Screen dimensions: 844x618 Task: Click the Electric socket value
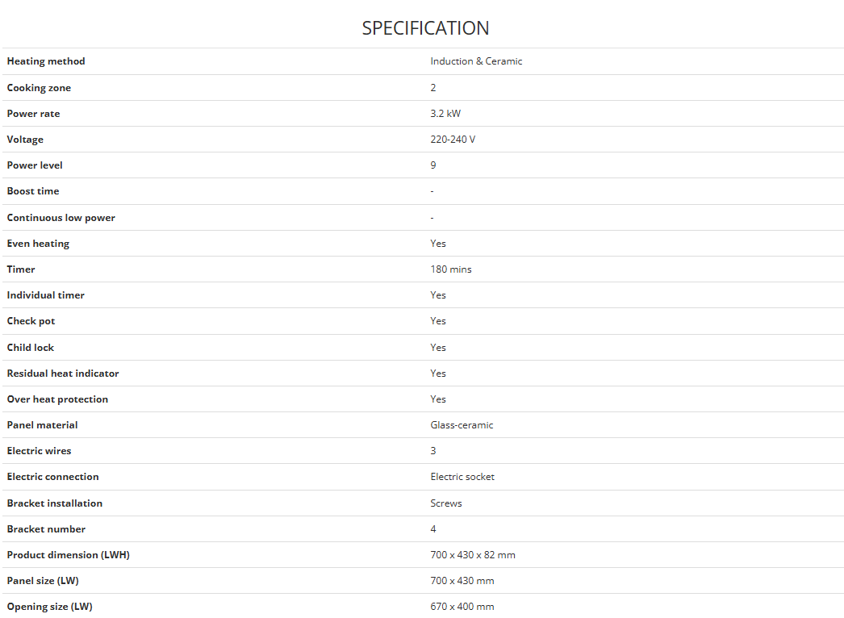tap(462, 477)
